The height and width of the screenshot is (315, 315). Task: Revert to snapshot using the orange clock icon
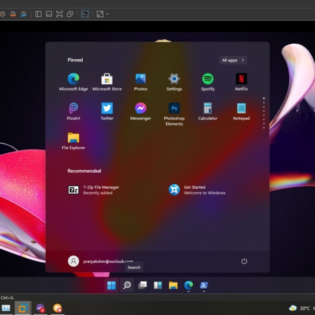coord(13,14)
